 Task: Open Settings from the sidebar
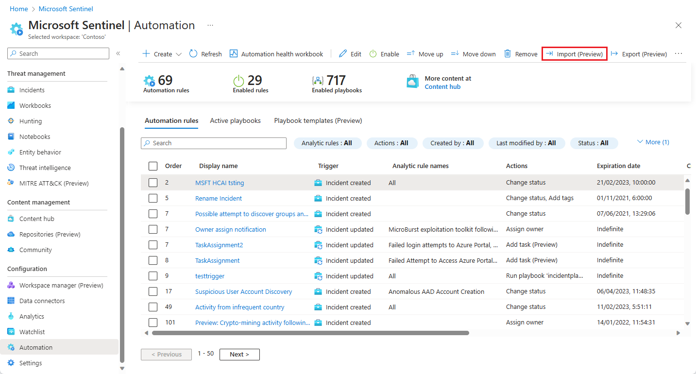tap(31, 363)
